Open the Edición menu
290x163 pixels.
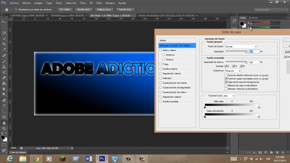coord(26,3)
